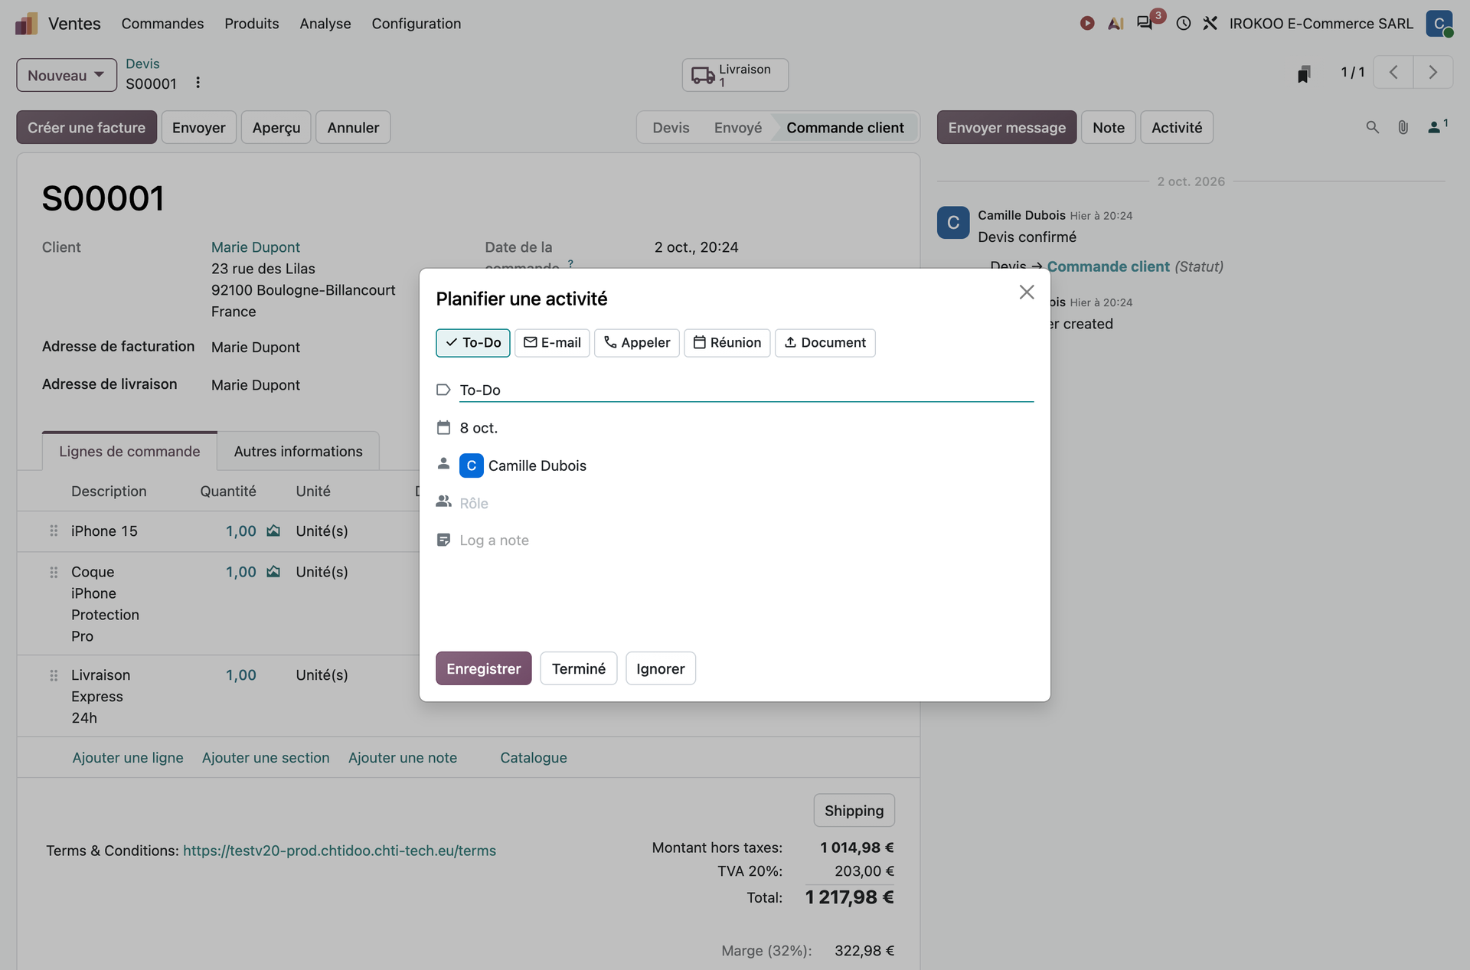
Task: Select the To-Do activity type
Action: click(x=473, y=342)
